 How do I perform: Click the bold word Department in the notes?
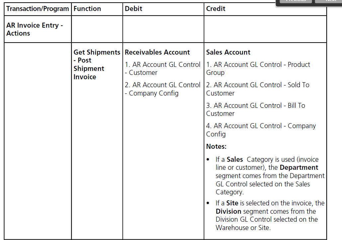(299, 167)
